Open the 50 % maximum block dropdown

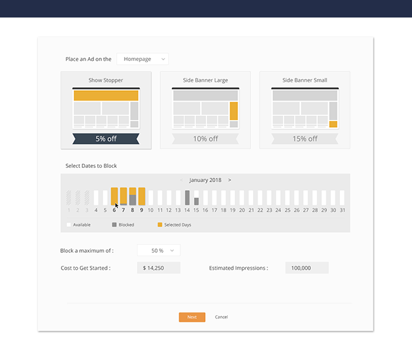coord(159,250)
